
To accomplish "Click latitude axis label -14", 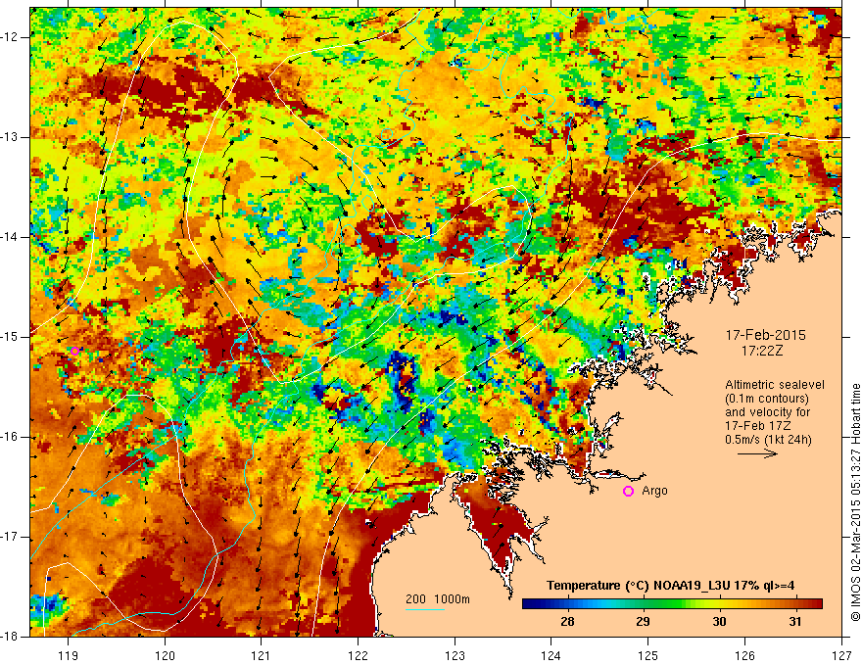I will 10,237.
